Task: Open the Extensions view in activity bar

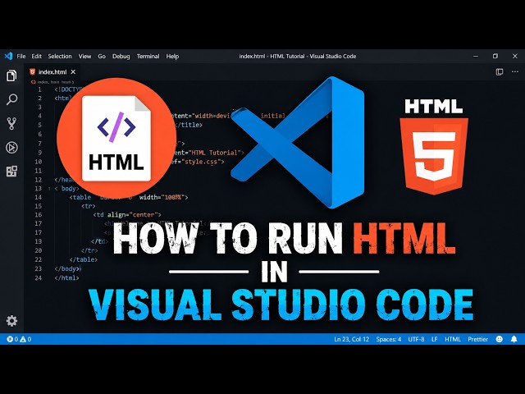Action: click(11, 172)
